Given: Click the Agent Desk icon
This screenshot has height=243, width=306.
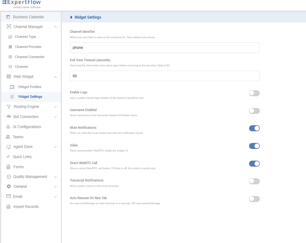Looking at the screenshot, I should [9, 147].
